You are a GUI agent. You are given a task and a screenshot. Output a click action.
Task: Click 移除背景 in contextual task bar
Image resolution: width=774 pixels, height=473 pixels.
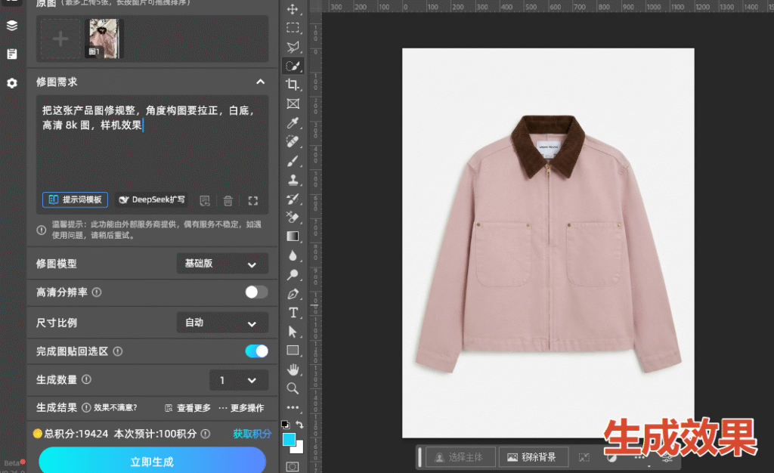[533, 456]
